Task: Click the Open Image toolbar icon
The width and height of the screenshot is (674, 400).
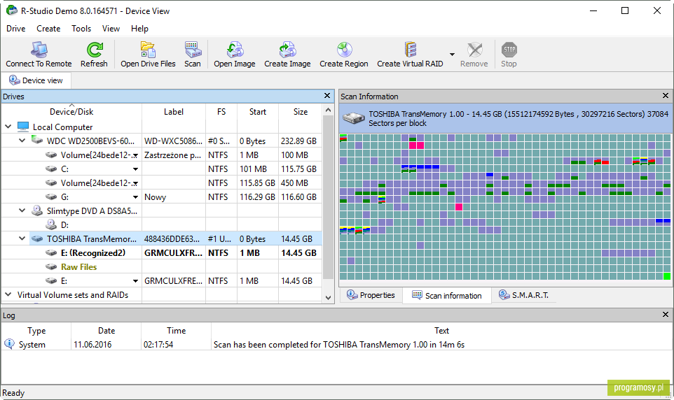Action: [235, 50]
